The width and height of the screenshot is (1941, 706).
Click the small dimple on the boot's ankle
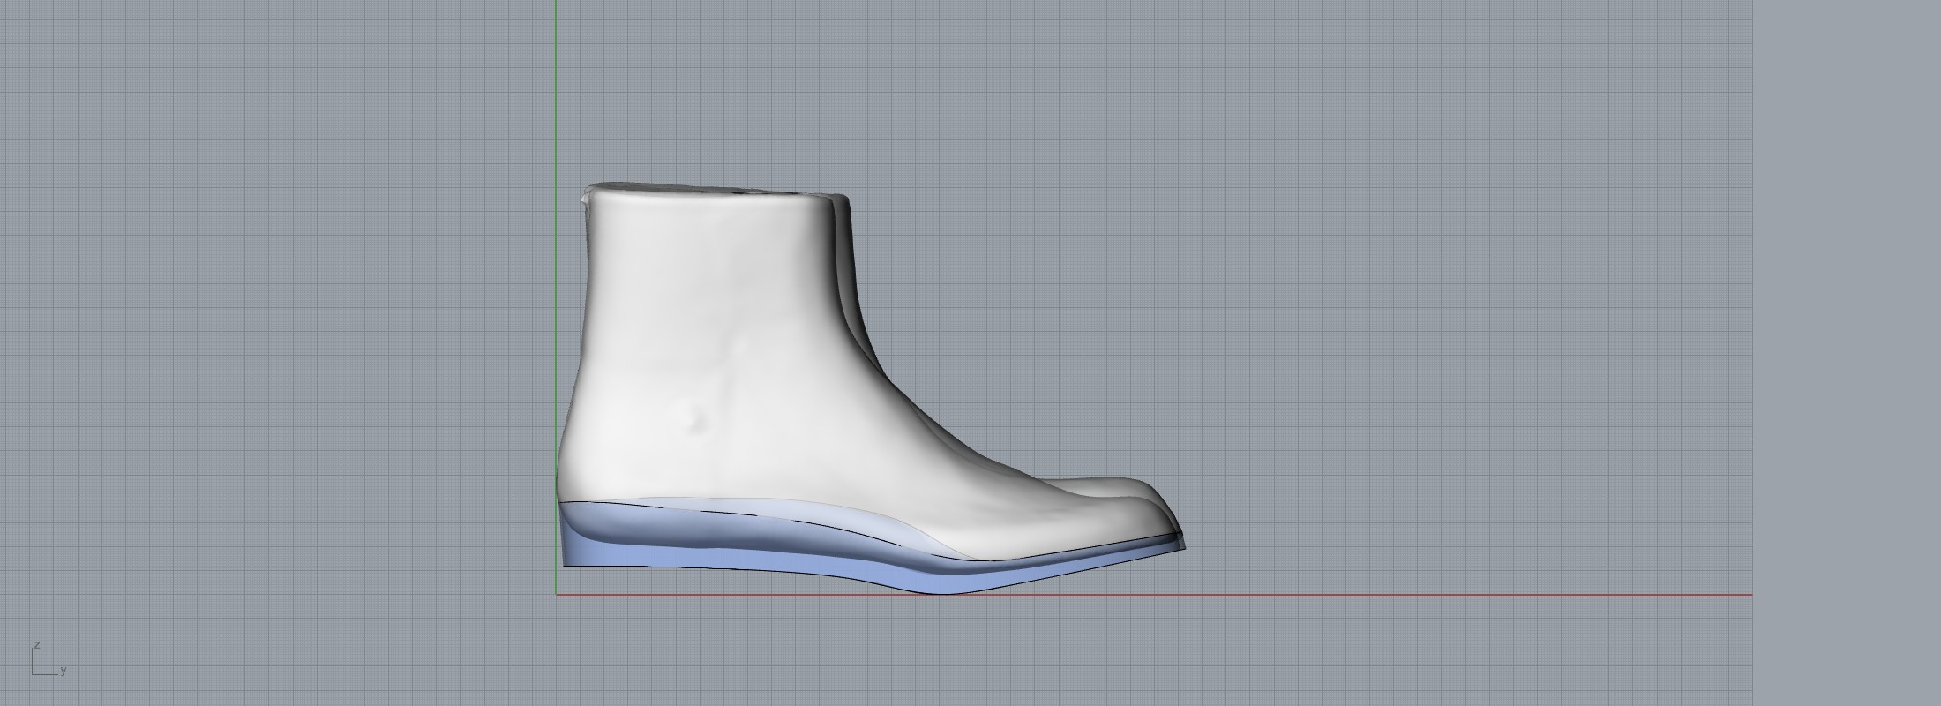699,422
